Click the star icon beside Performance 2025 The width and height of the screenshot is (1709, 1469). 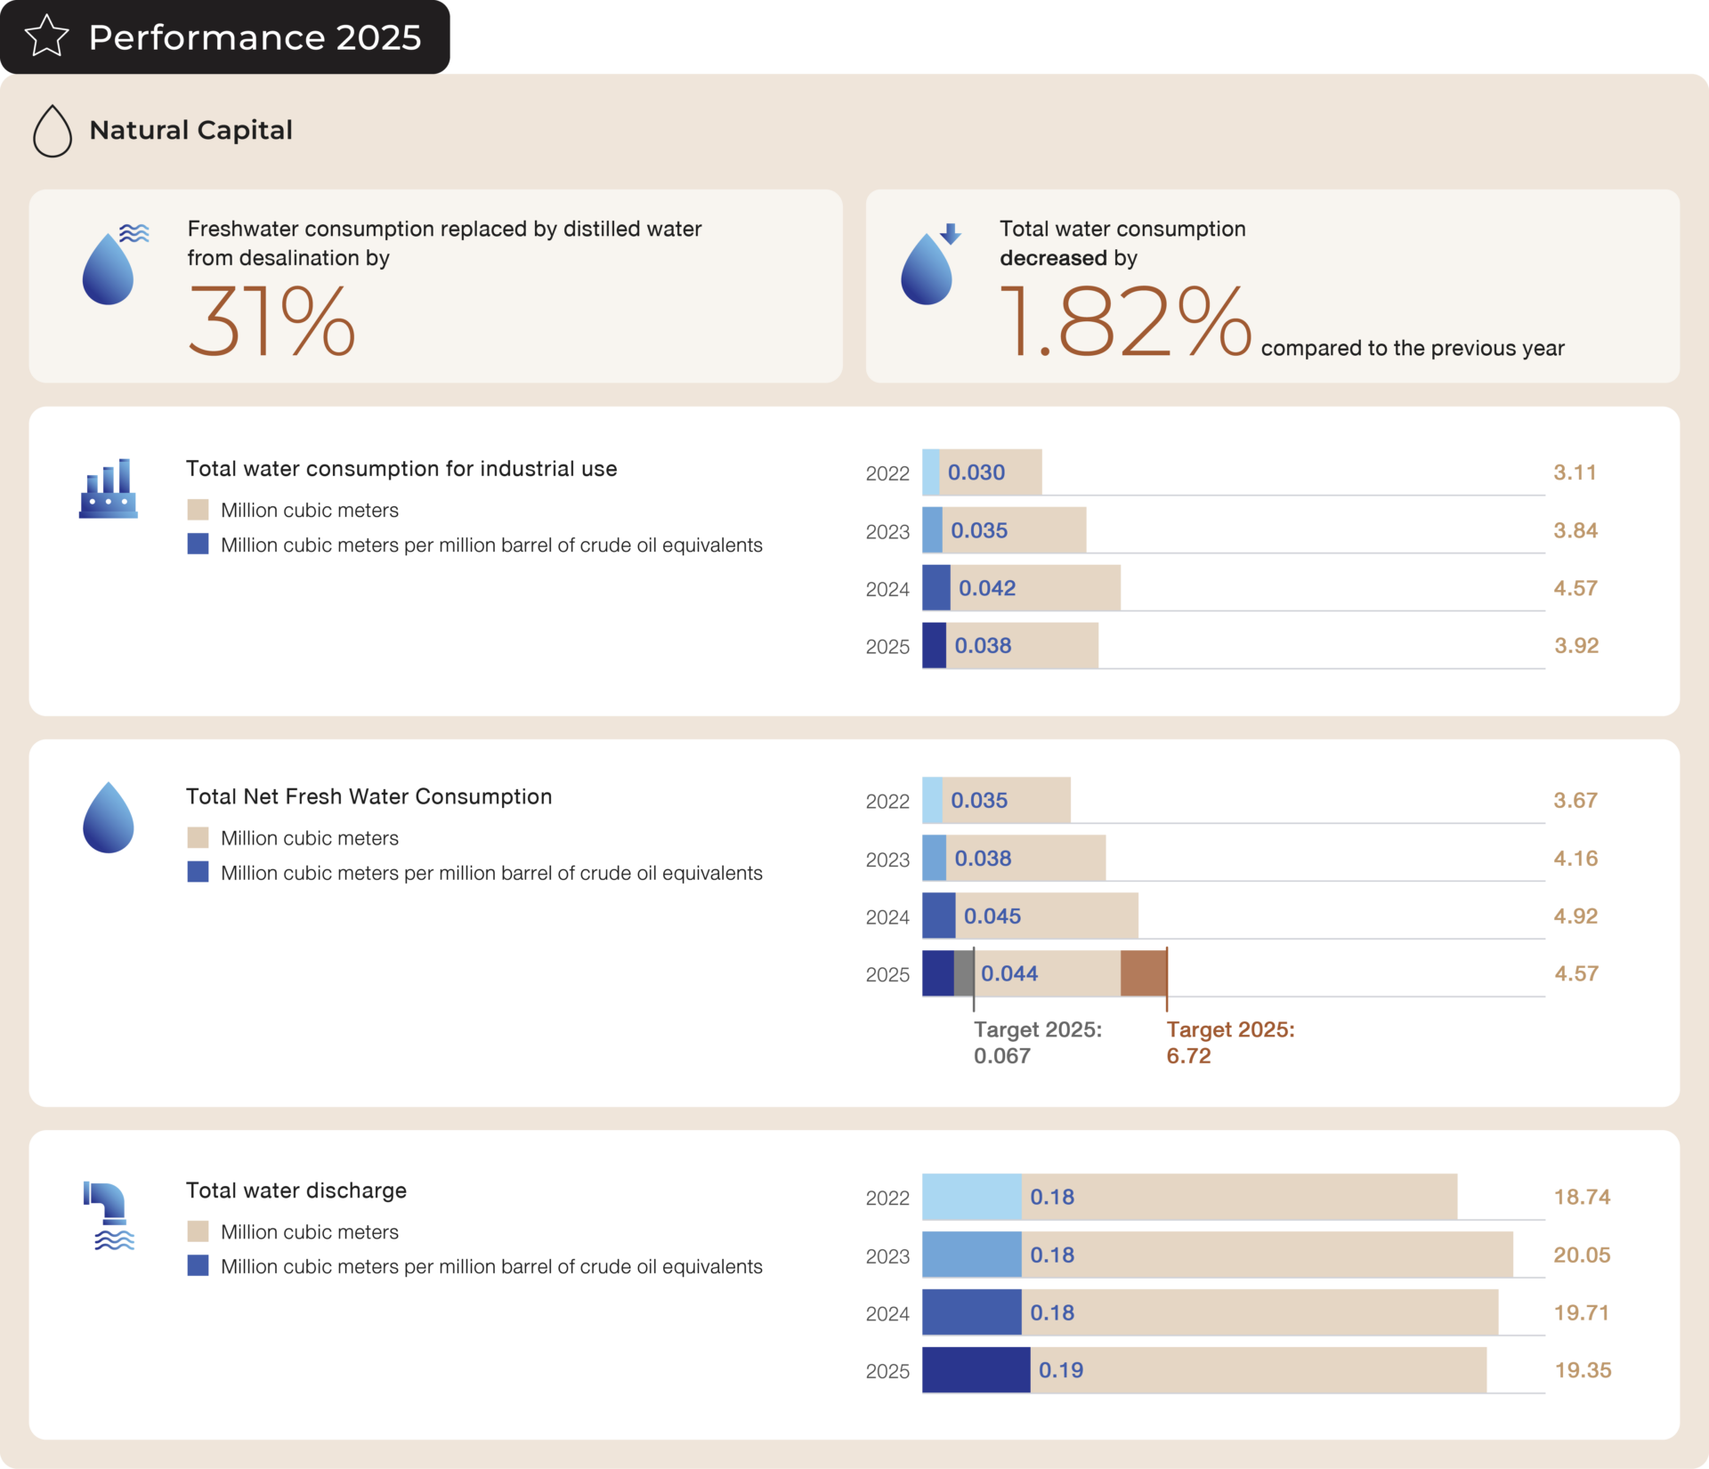[x=46, y=36]
